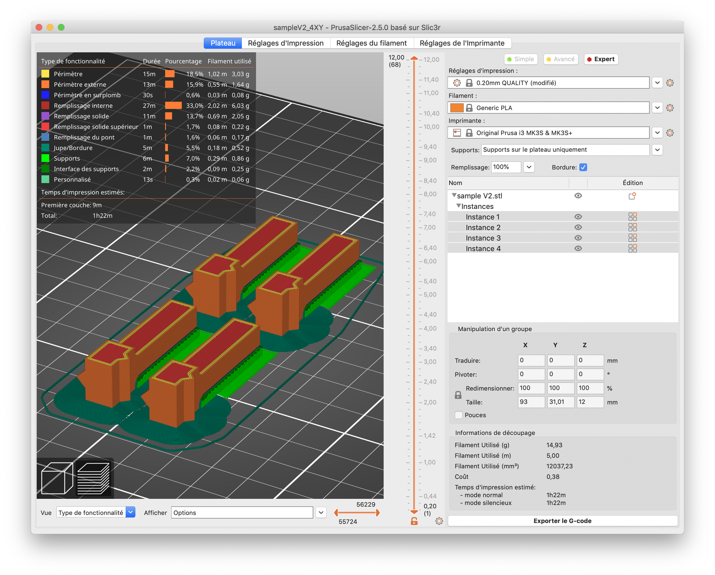This screenshot has width=715, height=575.
Task: Switch to Simple mode
Action: (521, 59)
